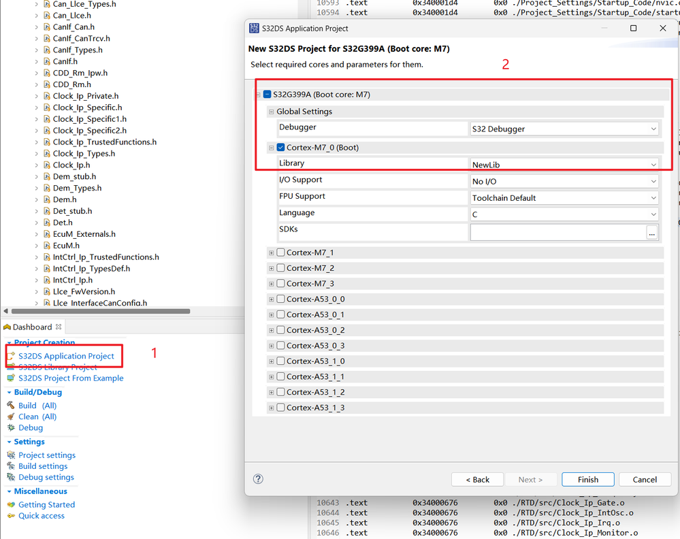
Task: Click the Back button
Action: point(477,480)
